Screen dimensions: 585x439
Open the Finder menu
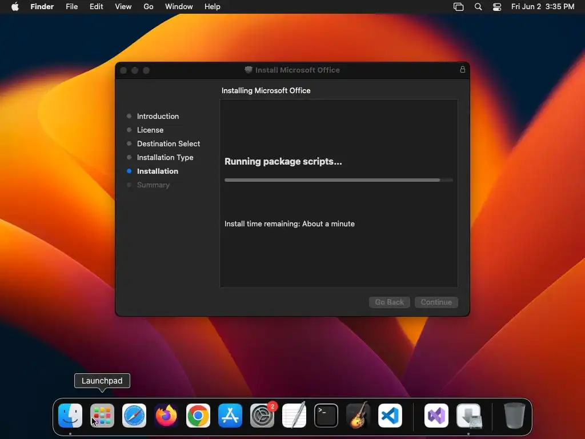tap(42, 7)
